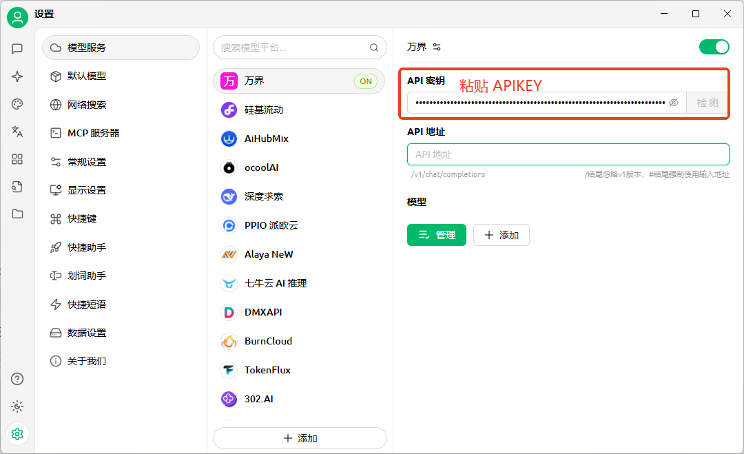Select 模型服务 in settings menu
The width and height of the screenshot is (744, 454).
[121, 48]
